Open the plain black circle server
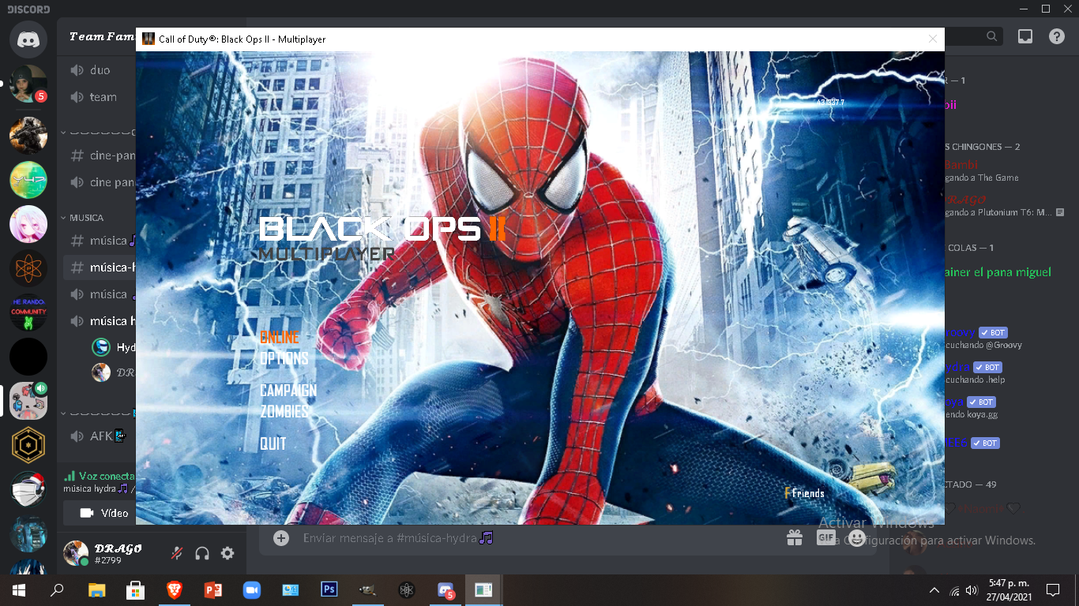The width and height of the screenshot is (1079, 606). (x=28, y=357)
